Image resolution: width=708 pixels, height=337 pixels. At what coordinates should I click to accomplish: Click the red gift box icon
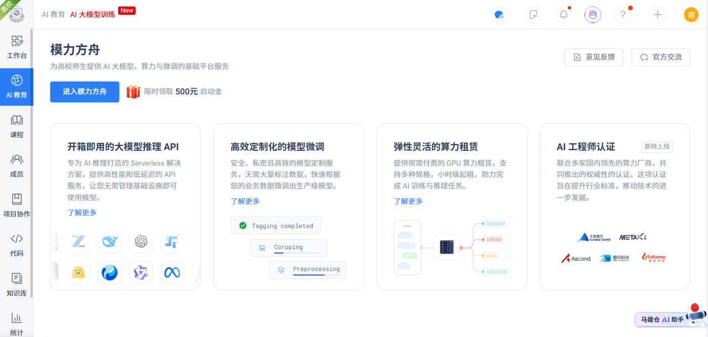[133, 92]
